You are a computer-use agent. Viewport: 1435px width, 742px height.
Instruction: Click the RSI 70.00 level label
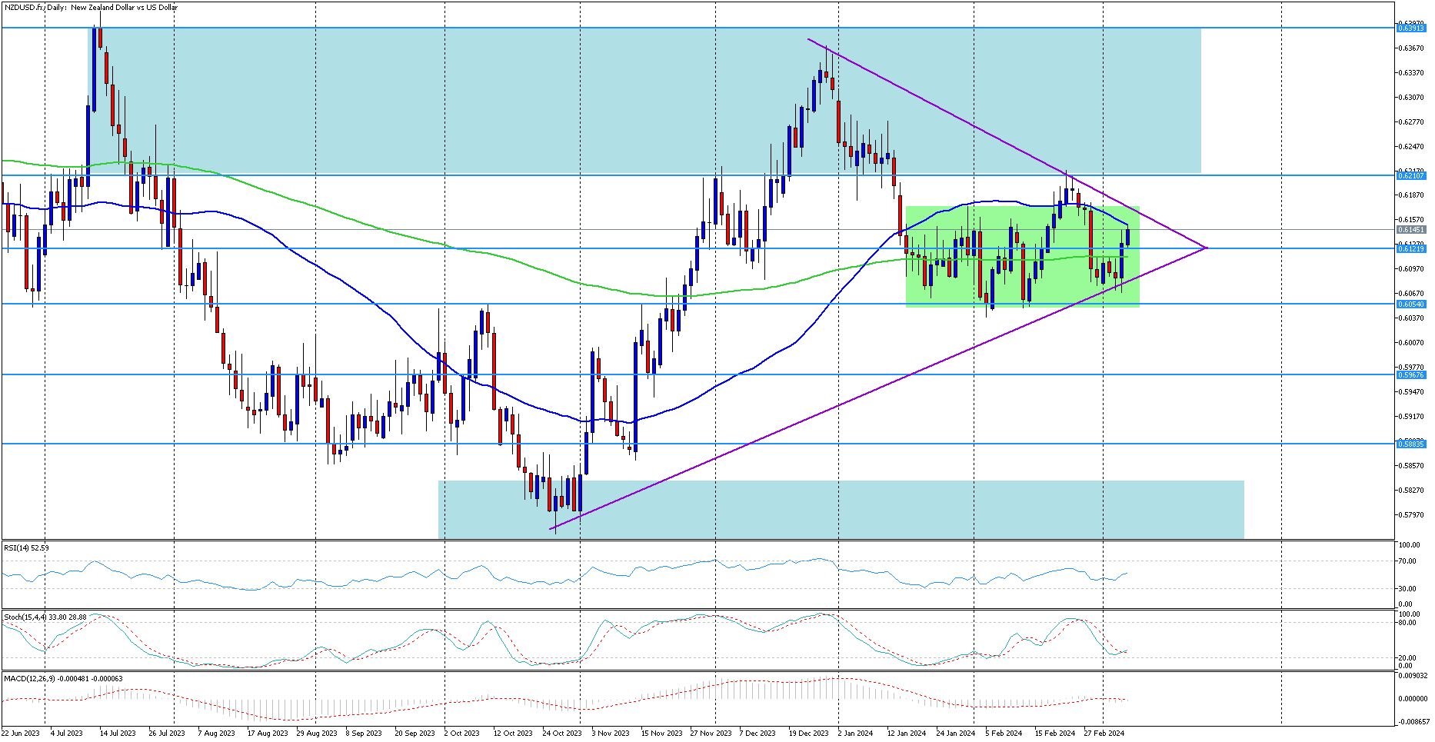click(x=1409, y=561)
